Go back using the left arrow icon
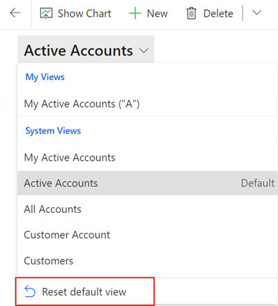The height and width of the screenshot is (306, 278). pyautogui.click(x=15, y=13)
